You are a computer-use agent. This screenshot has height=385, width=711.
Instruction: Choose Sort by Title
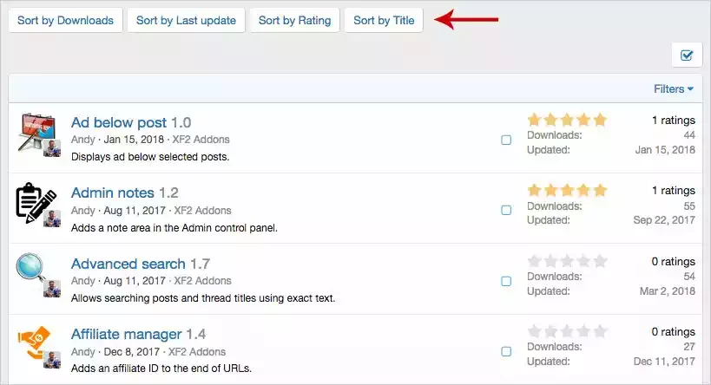click(x=384, y=21)
